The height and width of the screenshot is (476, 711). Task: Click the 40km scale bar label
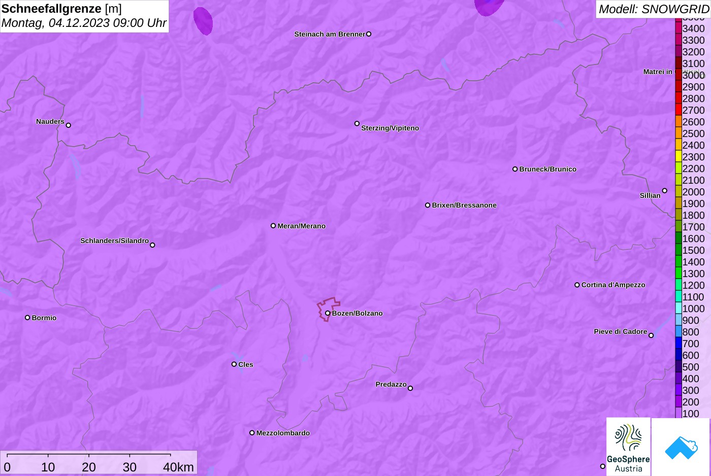pos(178,467)
